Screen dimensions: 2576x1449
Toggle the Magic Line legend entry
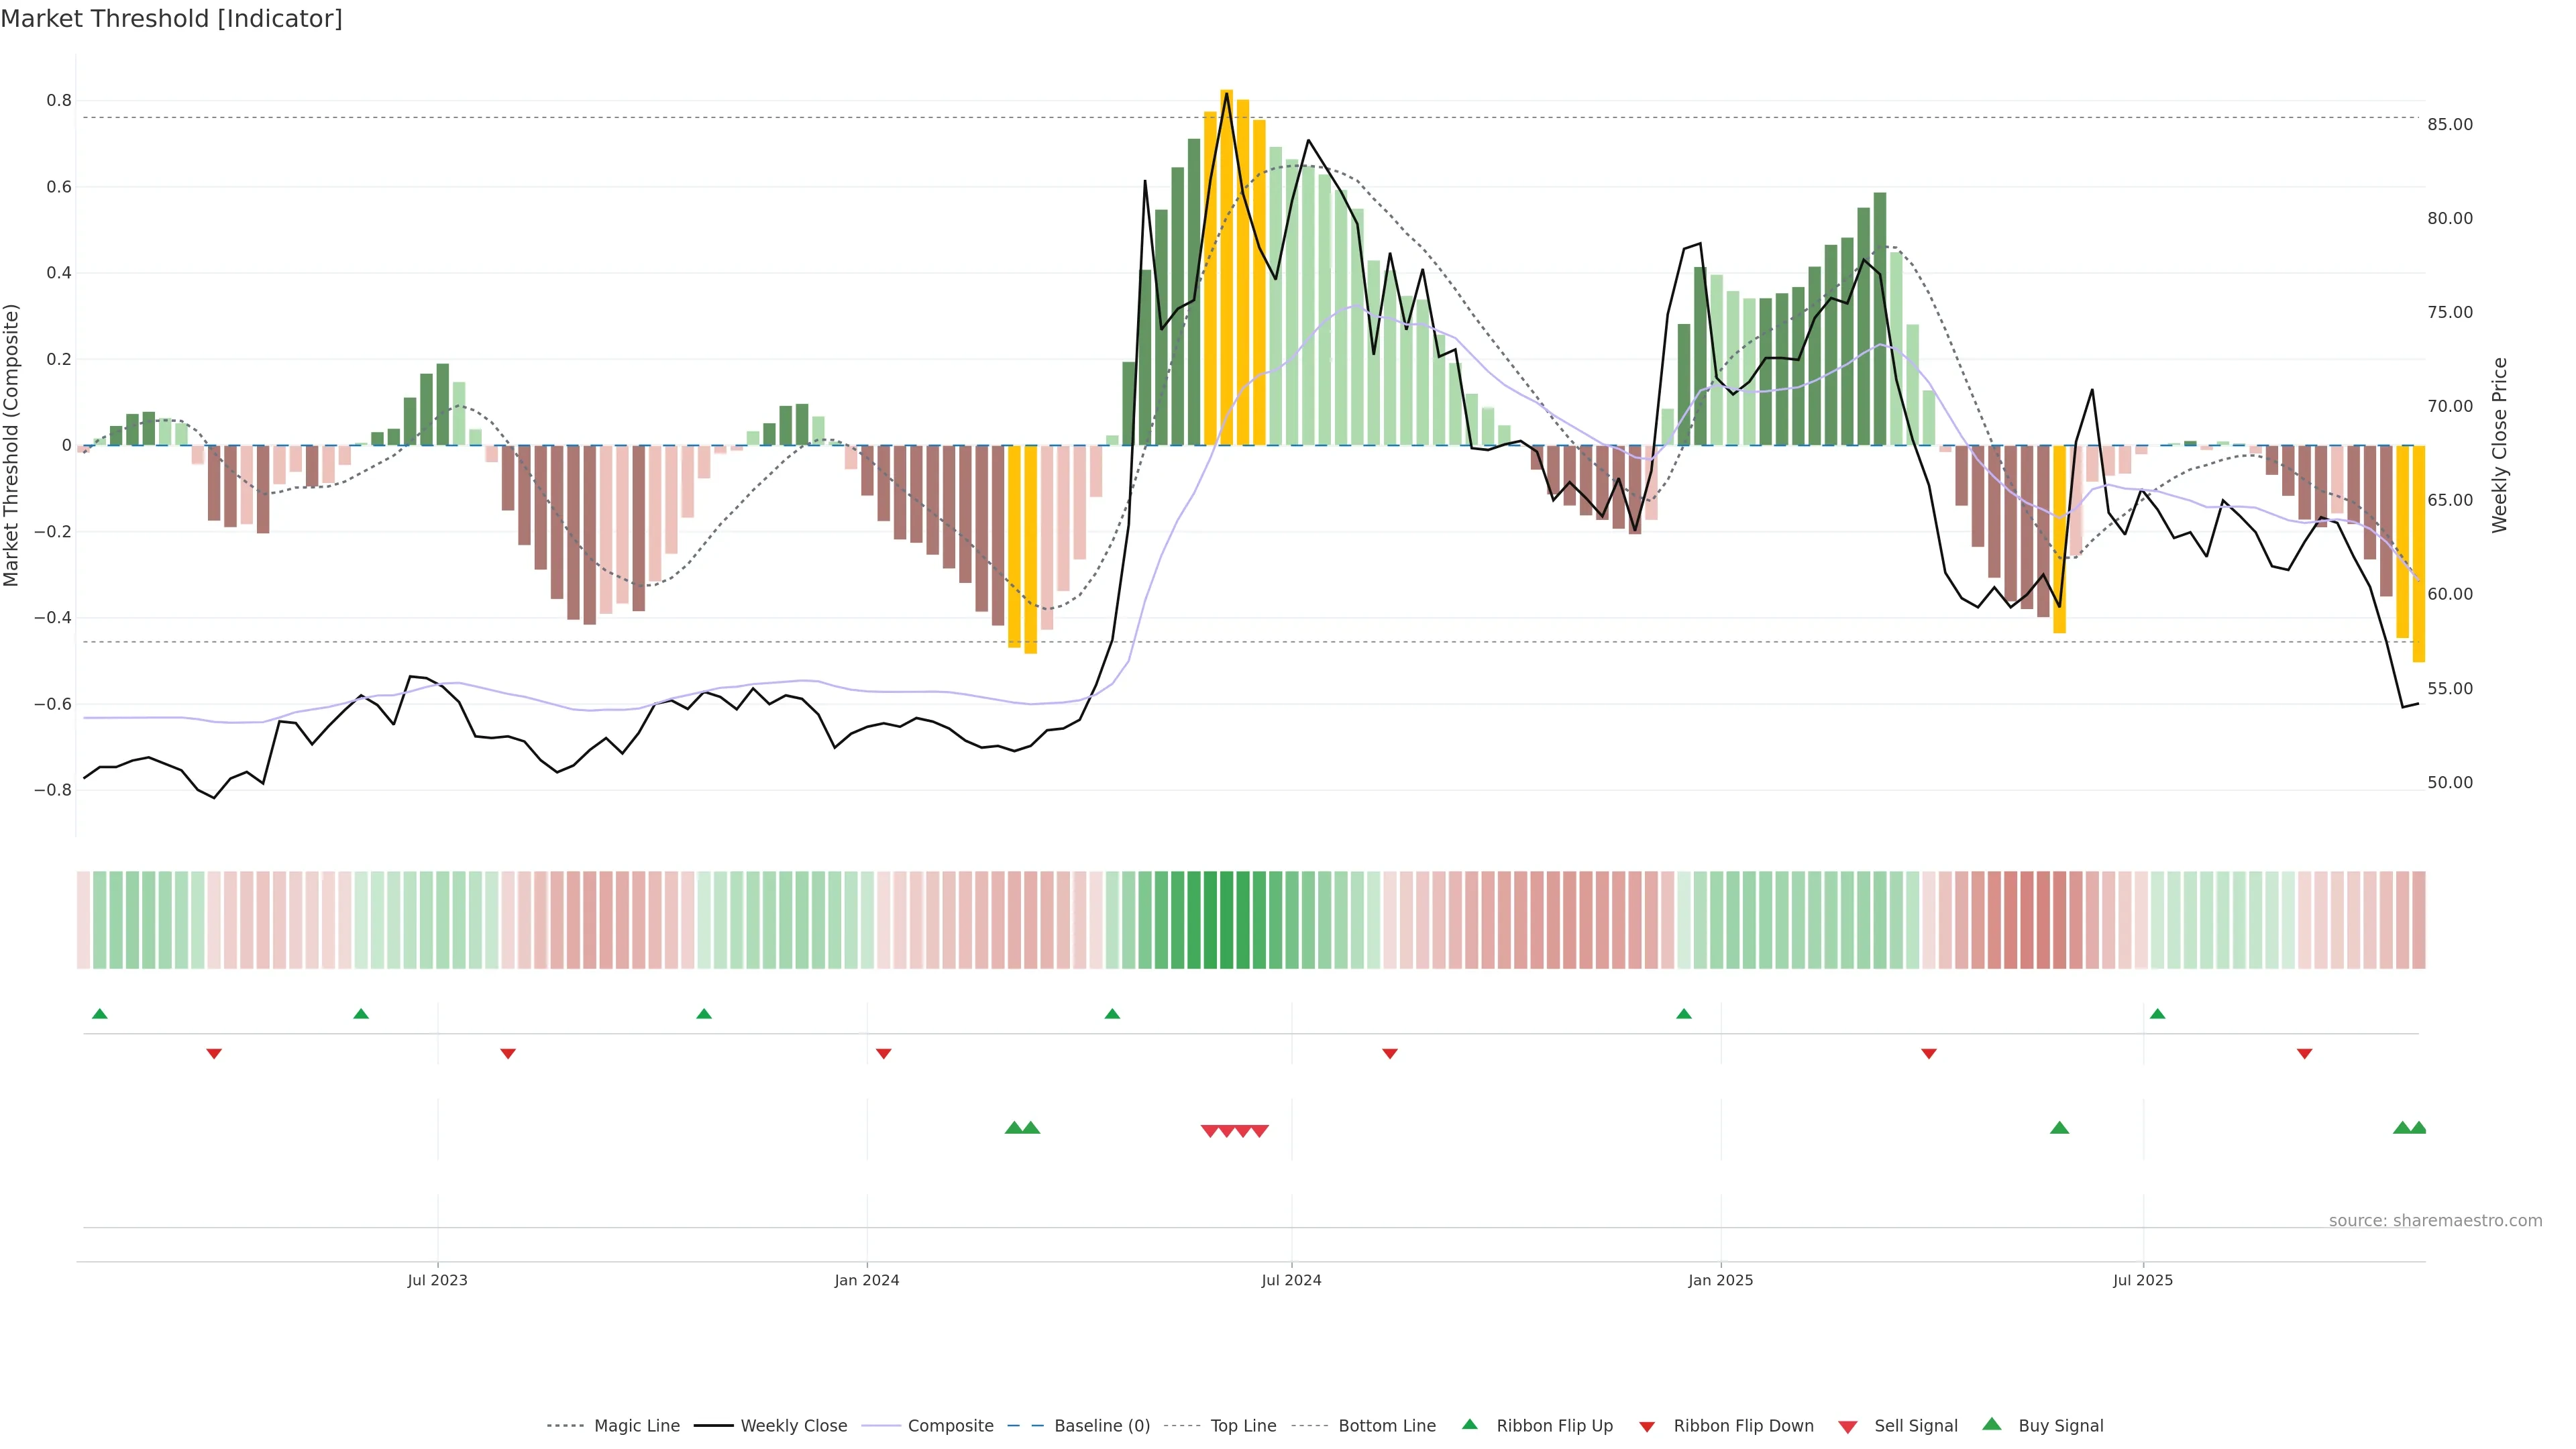coord(636,1426)
